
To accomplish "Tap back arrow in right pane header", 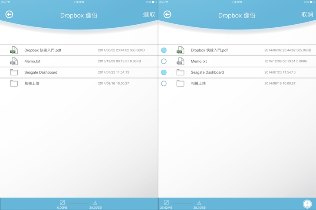I will (167, 15).
